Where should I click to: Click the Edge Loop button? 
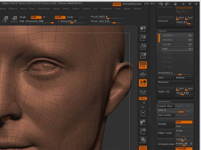pos(166,133)
